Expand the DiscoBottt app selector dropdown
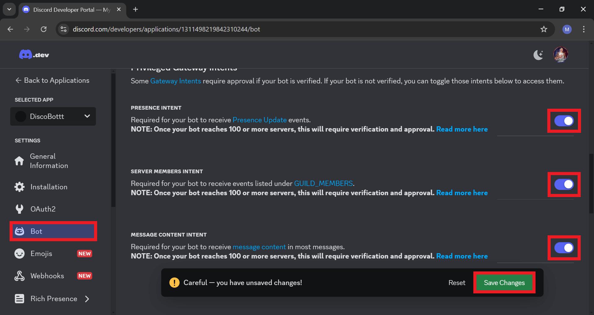The image size is (594, 315). coord(87,116)
